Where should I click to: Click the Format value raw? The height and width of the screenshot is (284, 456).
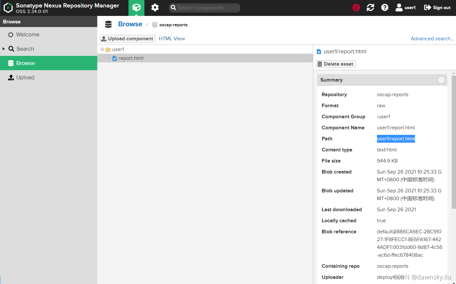381,106
